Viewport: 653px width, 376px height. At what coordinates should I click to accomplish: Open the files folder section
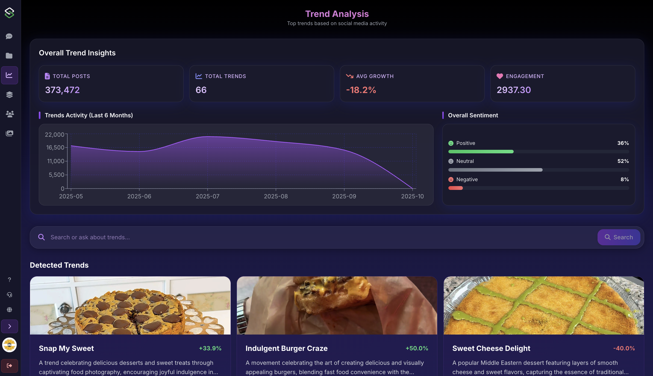tap(9, 56)
